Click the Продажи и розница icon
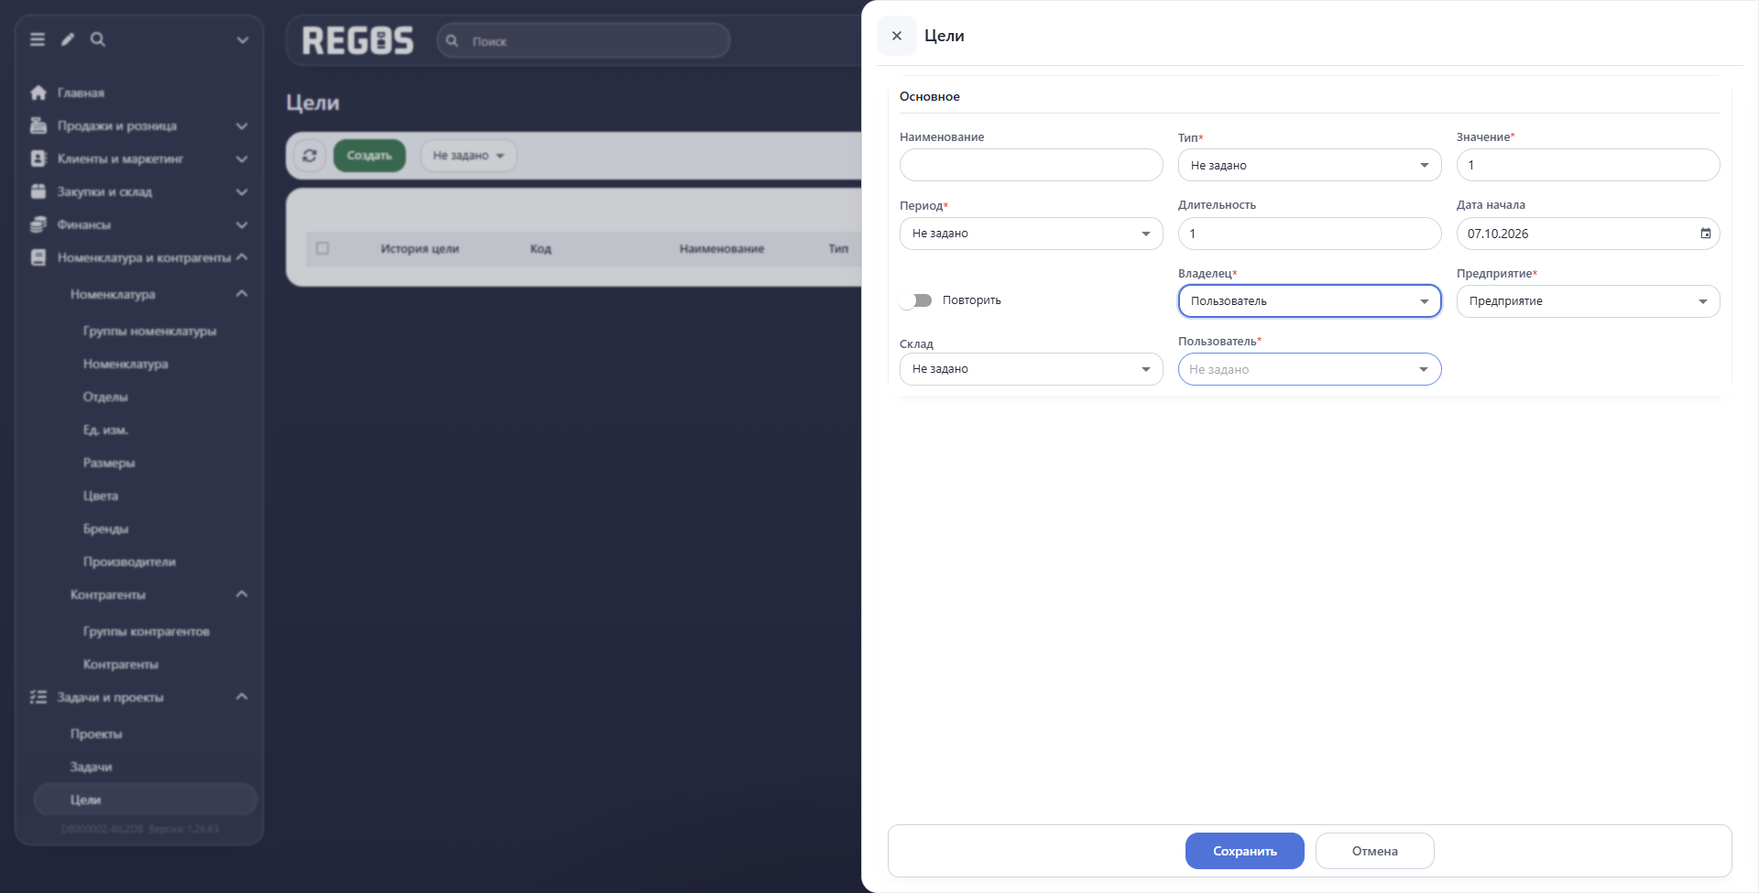 click(38, 125)
